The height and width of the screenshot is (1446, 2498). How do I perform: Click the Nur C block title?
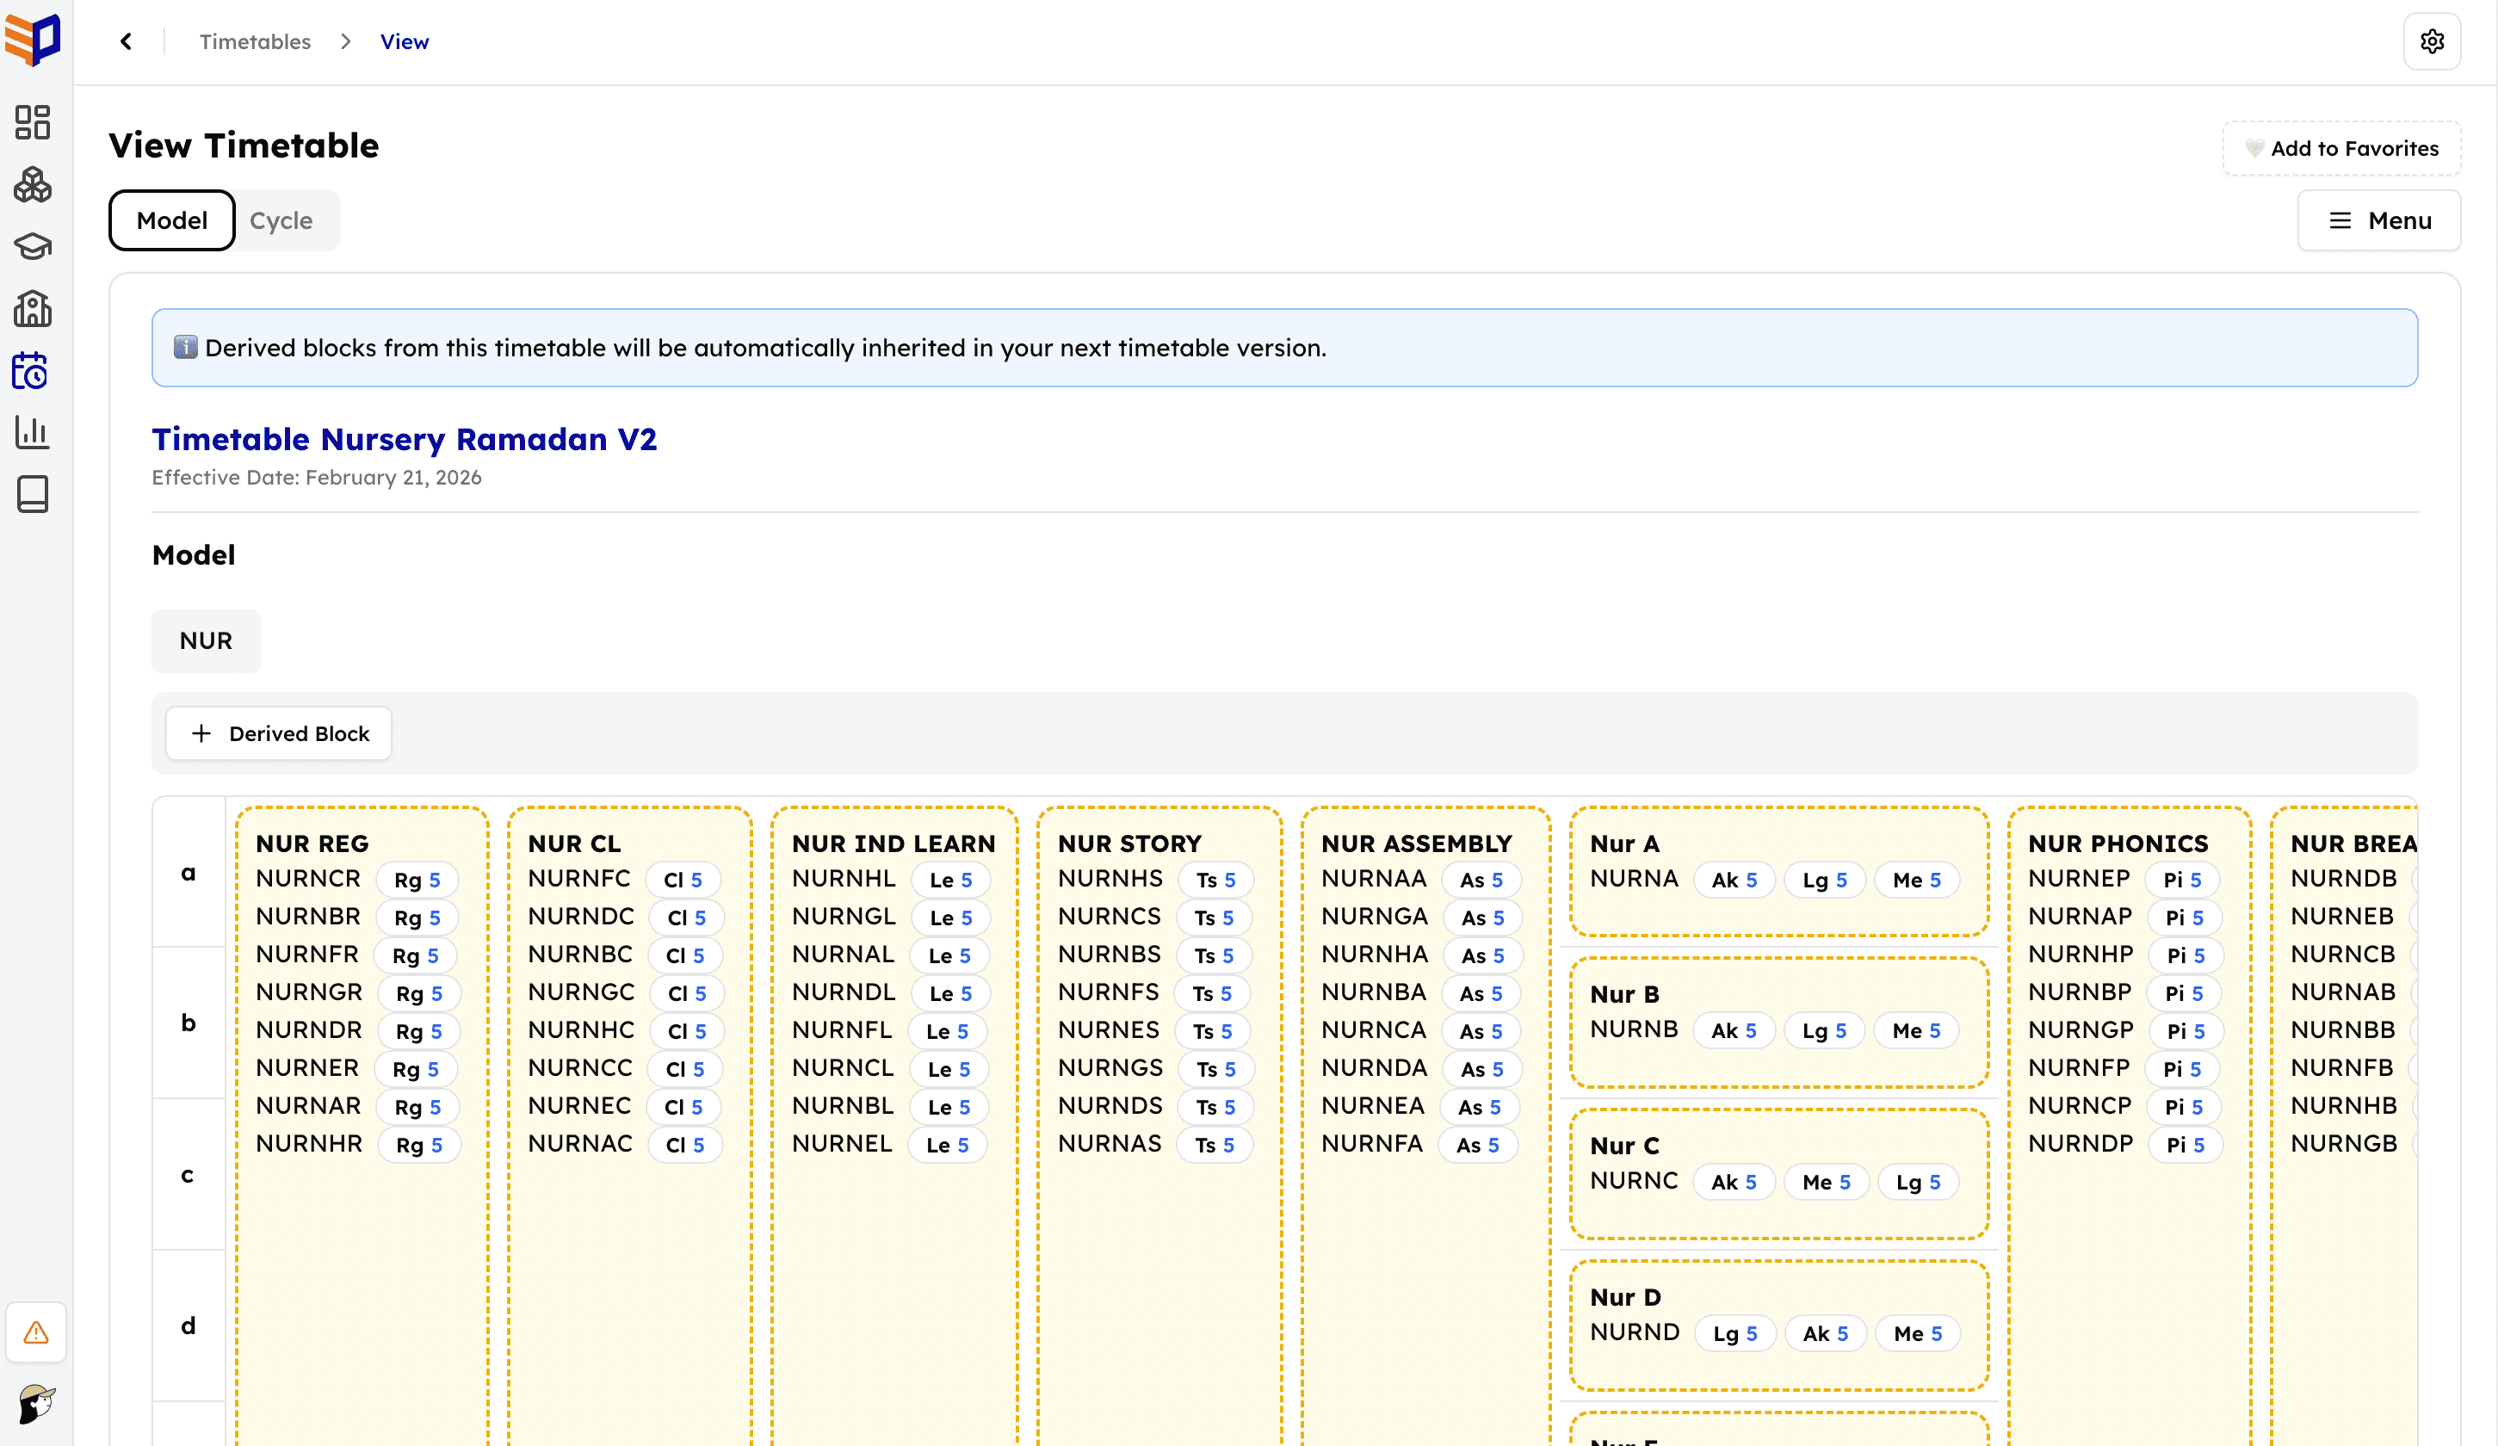click(x=1624, y=1146)
